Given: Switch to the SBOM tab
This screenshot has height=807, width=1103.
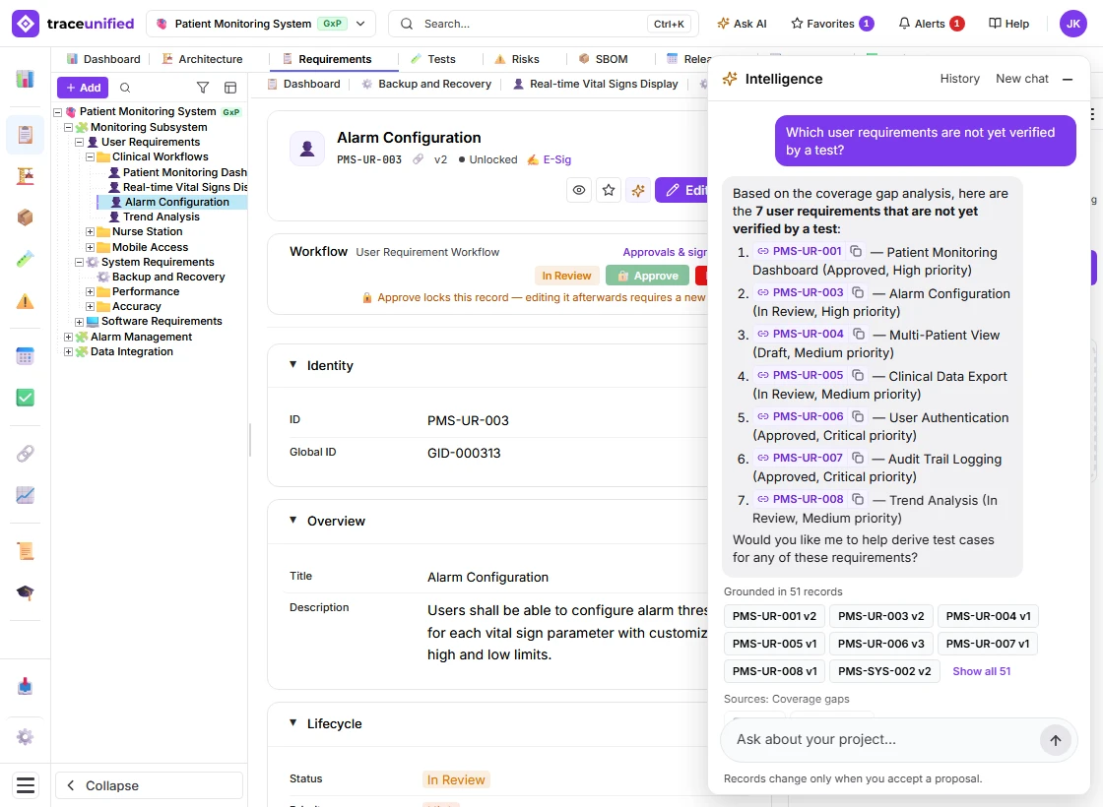Looking at the screenshot, I should point(603,59).
